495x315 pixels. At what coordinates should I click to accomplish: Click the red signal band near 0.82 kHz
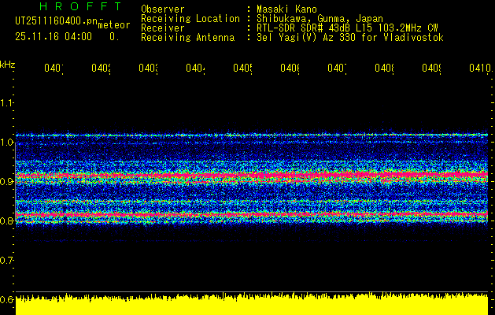(252, 214)
